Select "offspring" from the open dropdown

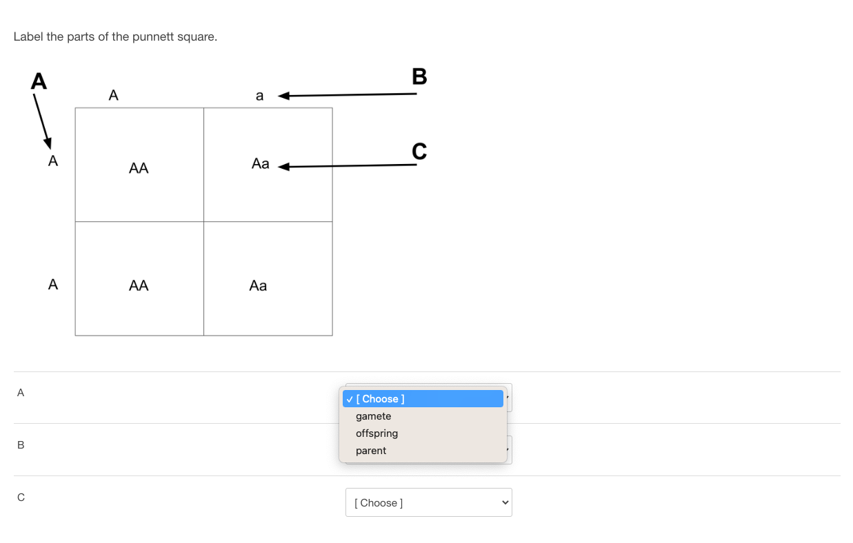[377, 433]
